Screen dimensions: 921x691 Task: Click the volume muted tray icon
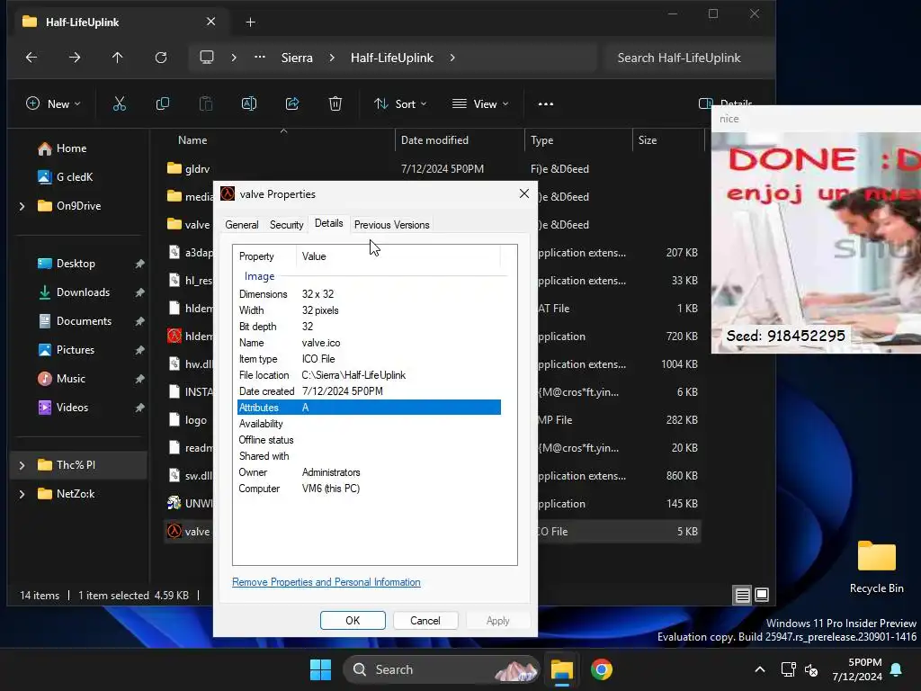[x=812, y=669]
